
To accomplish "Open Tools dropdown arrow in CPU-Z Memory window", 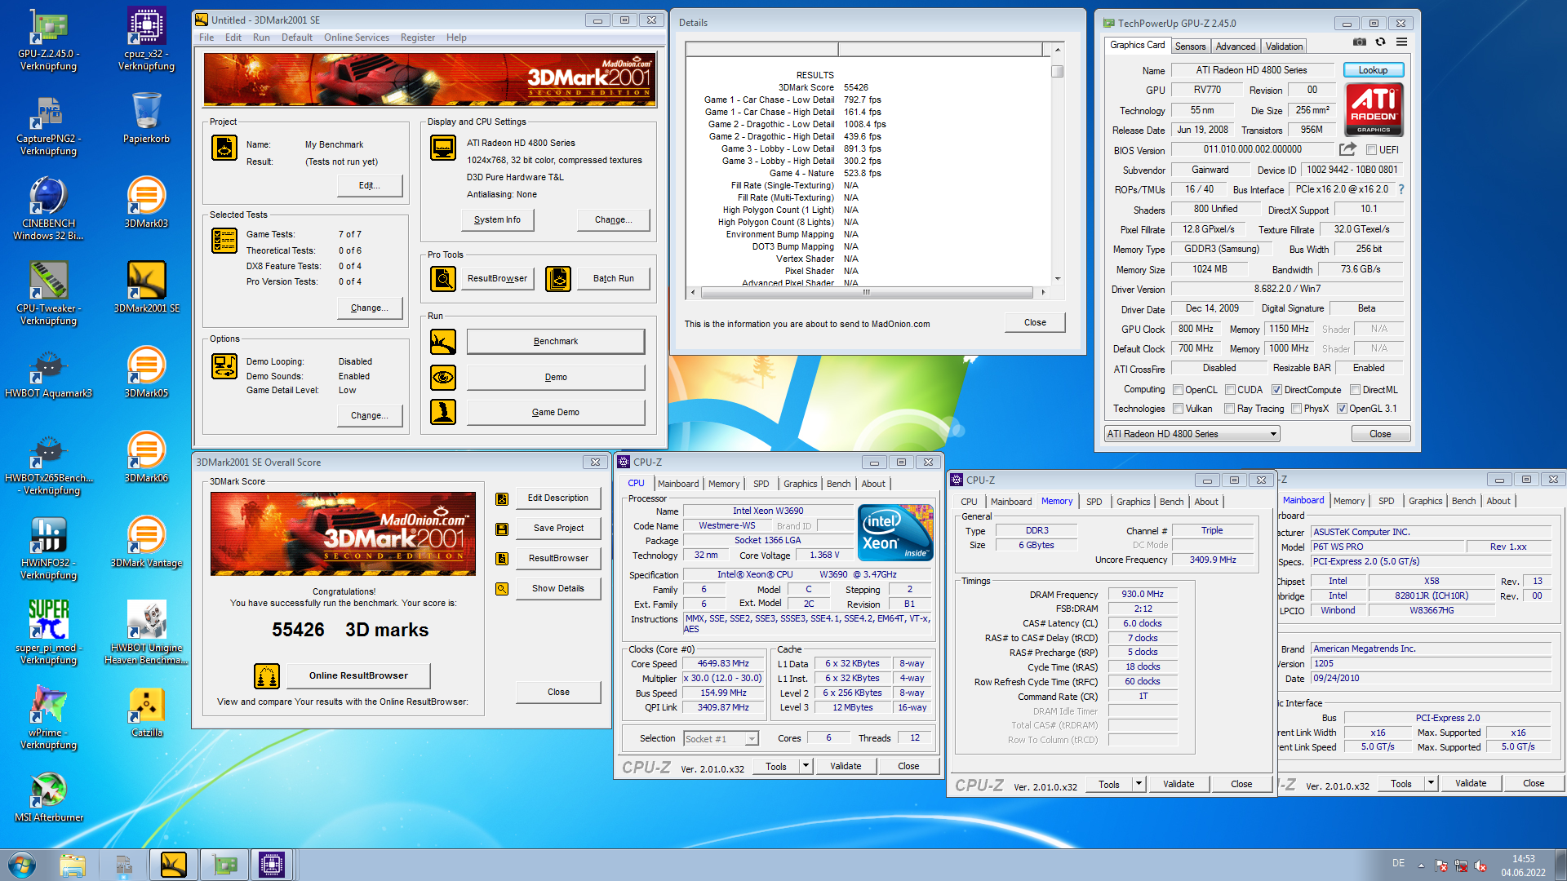I will tap(1139, 784).
